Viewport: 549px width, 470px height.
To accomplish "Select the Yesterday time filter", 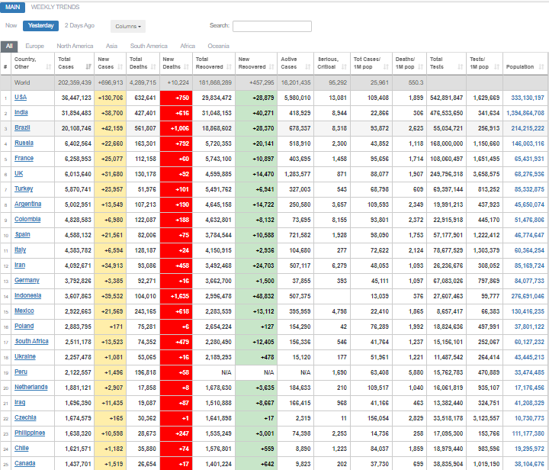I will (x=40, y=26).
